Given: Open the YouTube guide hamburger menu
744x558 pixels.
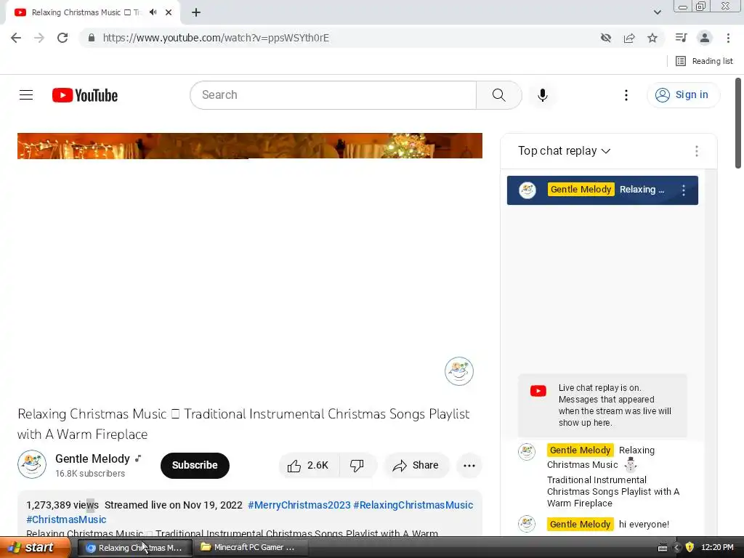Looking at the screenshot, I should (26, 95).
